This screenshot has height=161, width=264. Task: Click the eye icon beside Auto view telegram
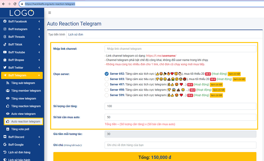[x=8, y=114]
